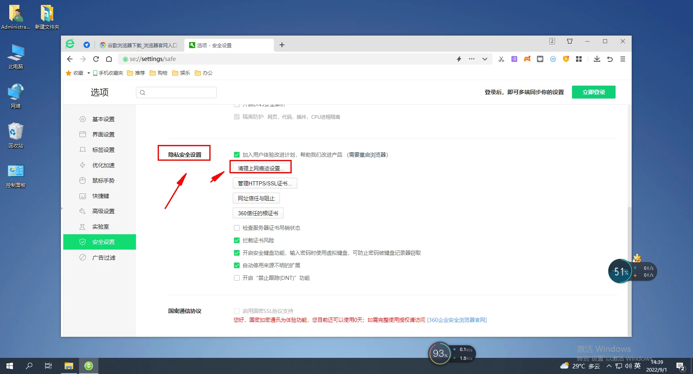Select 安全设置 in sidebar
Viewport: 693px width, 374px height.
pyautogui.click(x=100, y=242)
